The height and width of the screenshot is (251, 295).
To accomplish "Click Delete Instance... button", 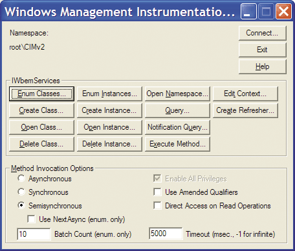I will [109, 144].
